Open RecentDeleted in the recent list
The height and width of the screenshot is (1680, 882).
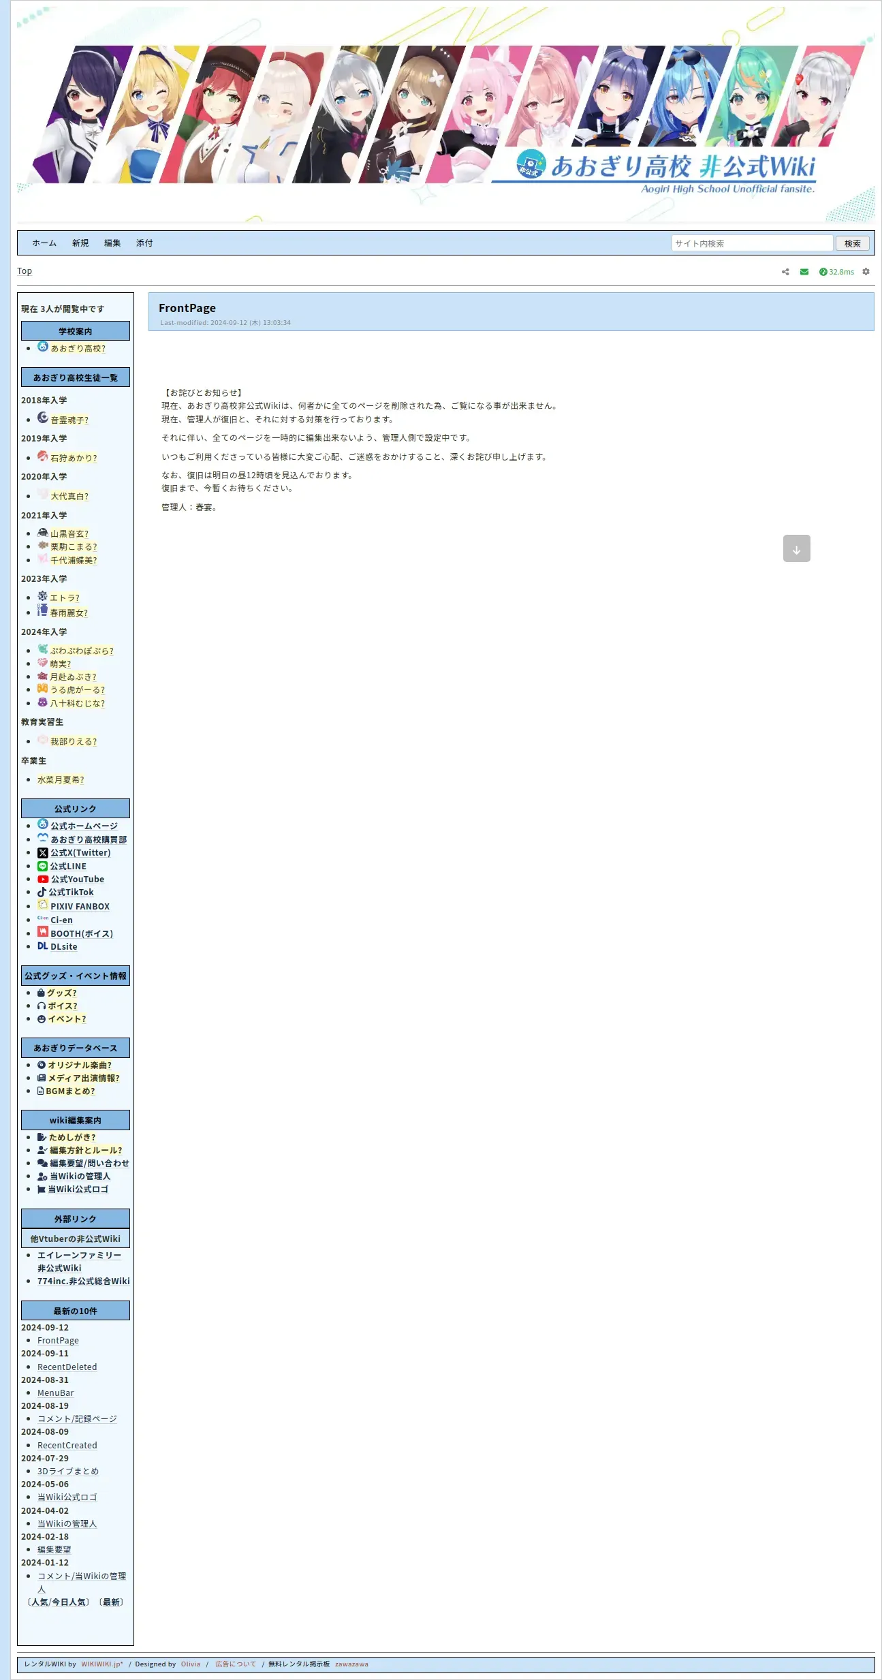[x=67, y=1367]
